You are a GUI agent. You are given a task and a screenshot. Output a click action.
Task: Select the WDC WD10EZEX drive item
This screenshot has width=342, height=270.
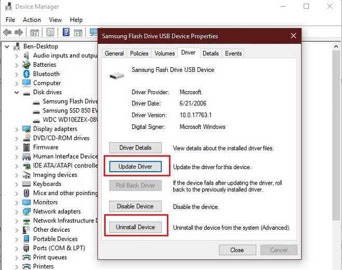tap(65, 120)
